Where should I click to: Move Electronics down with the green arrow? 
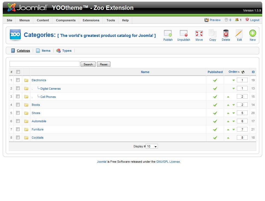tap(234, 80)
